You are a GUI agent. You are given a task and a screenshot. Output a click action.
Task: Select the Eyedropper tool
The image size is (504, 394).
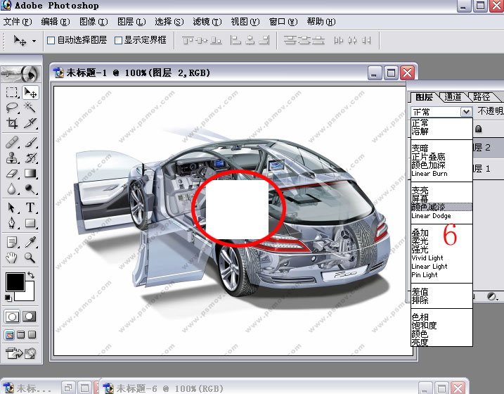coord(30,242)
